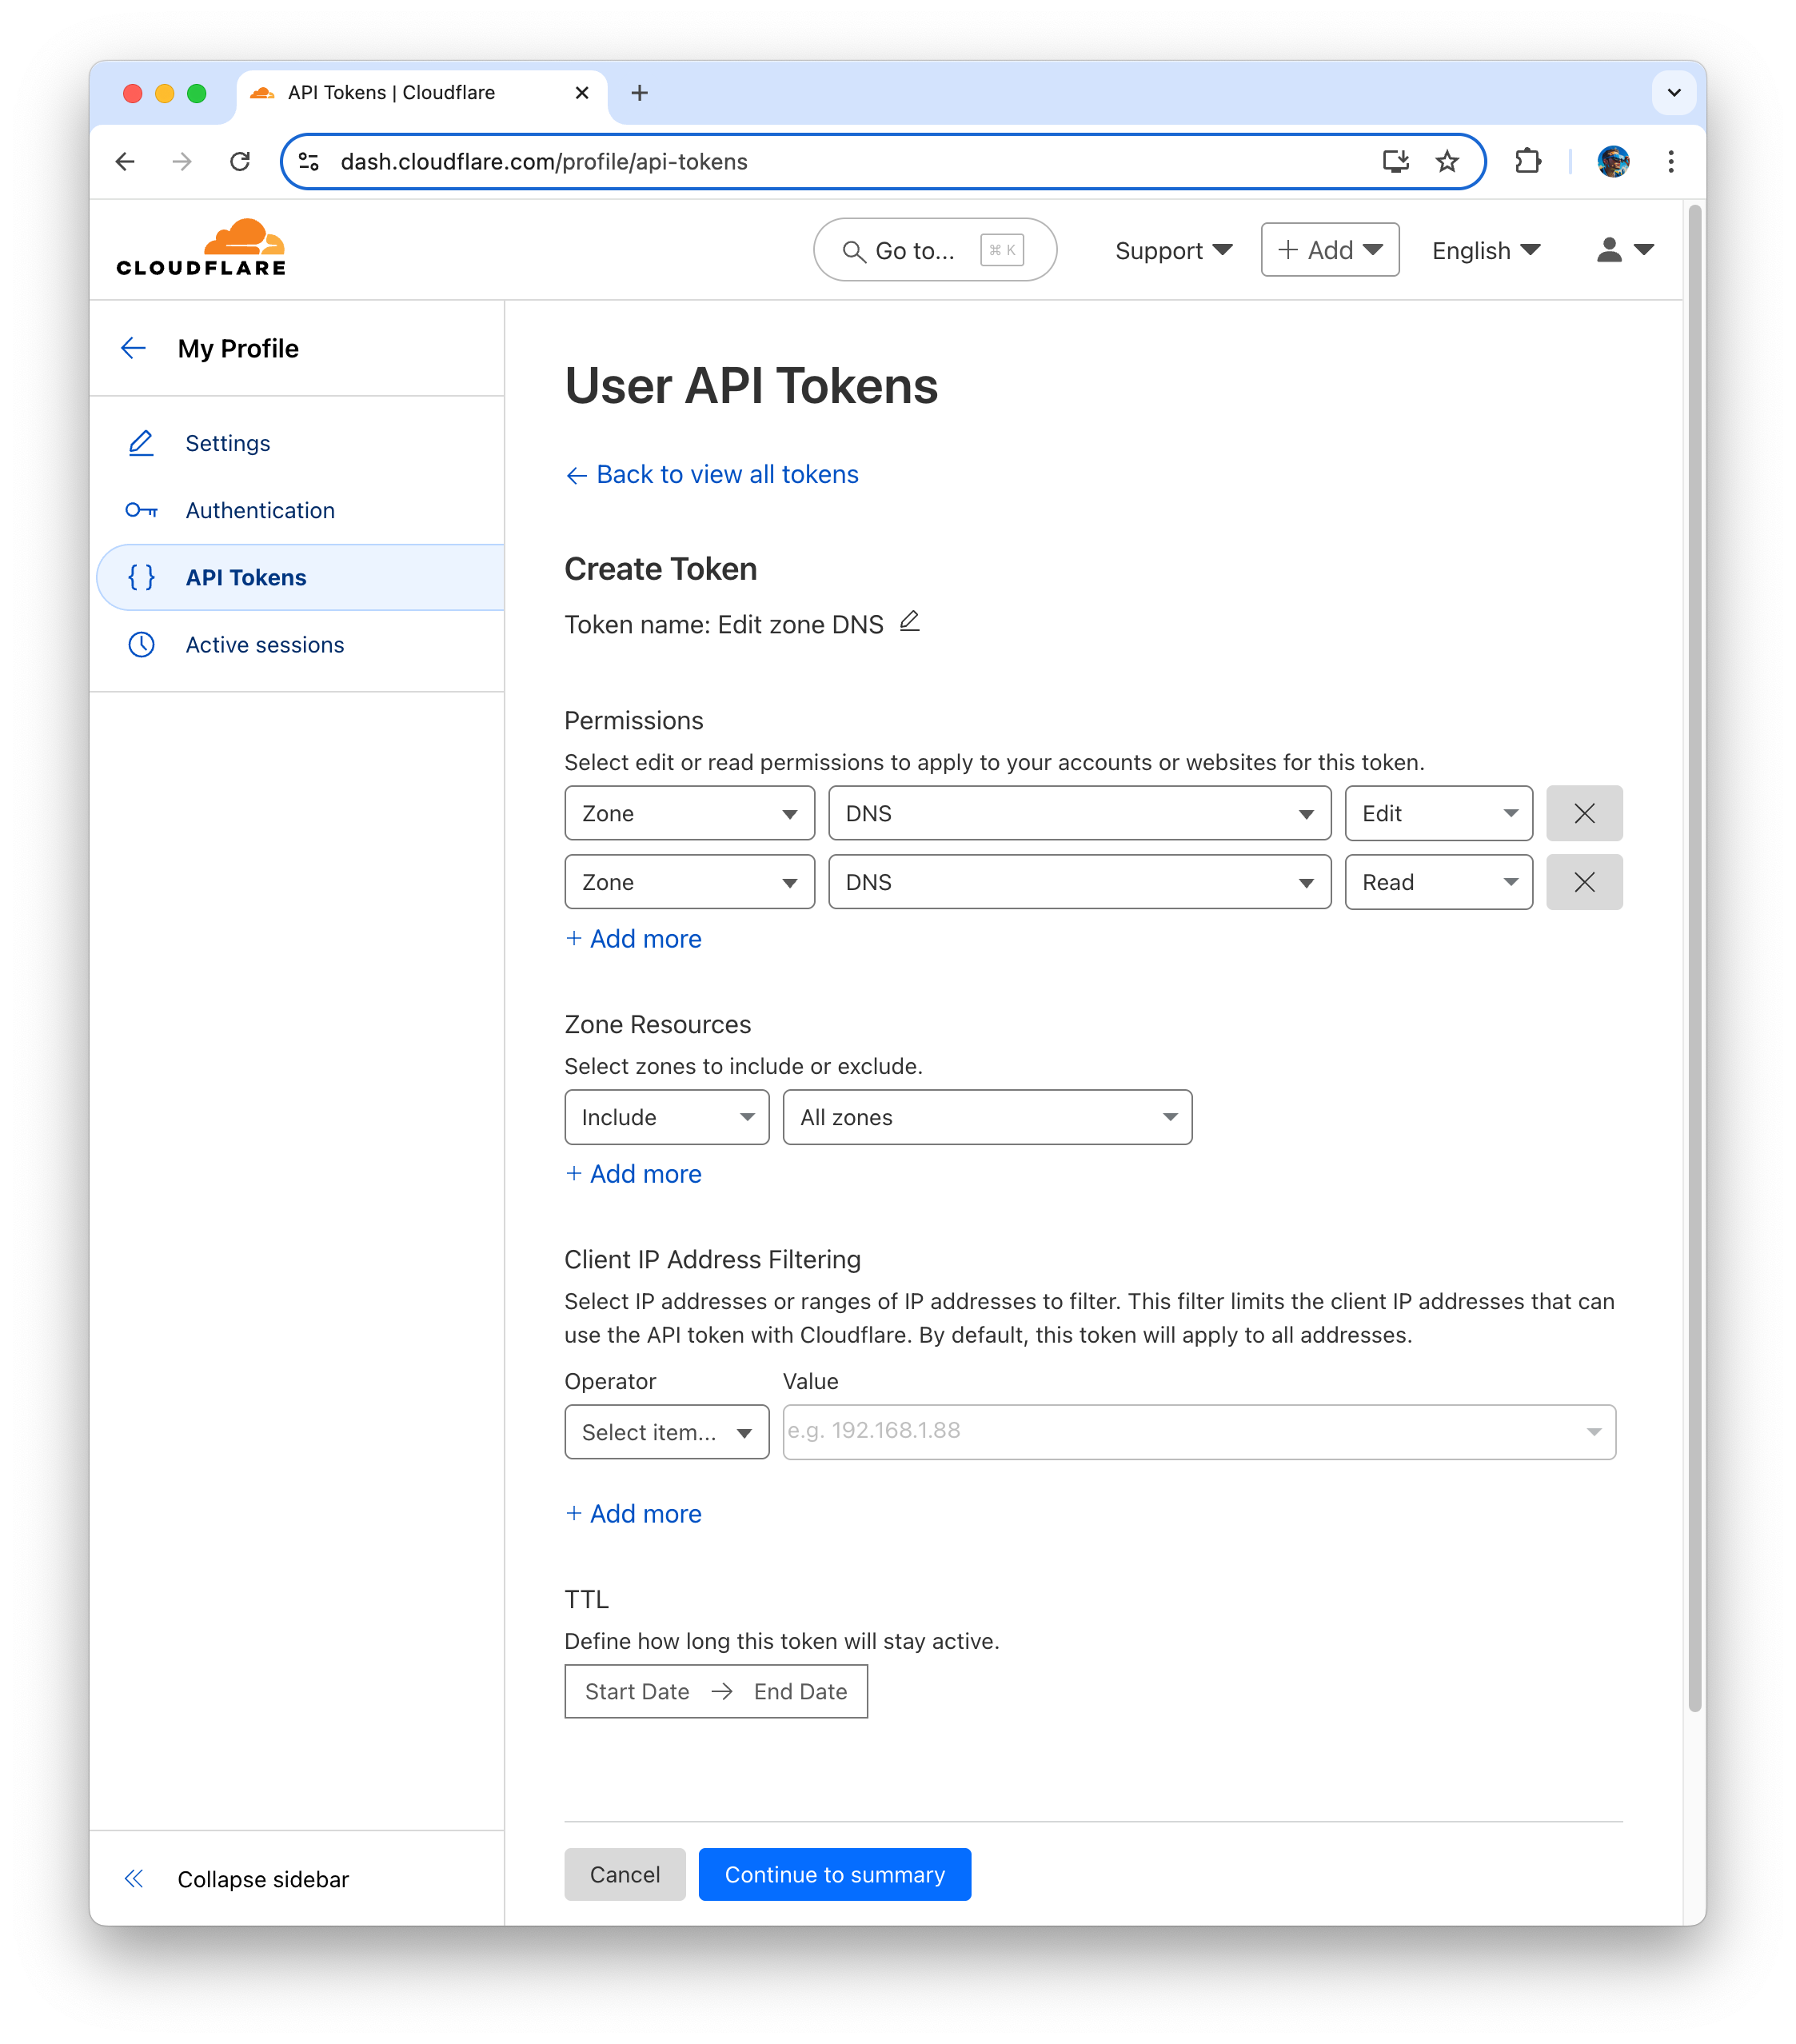1796x2044 pixels.
Task: Click the Active sessions clock icon
Action: click(141, 645)
